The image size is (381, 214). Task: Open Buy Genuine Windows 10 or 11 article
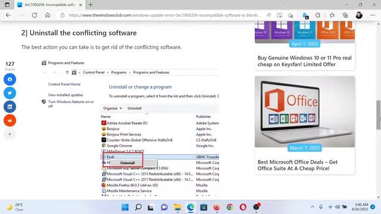coord(304,61)
